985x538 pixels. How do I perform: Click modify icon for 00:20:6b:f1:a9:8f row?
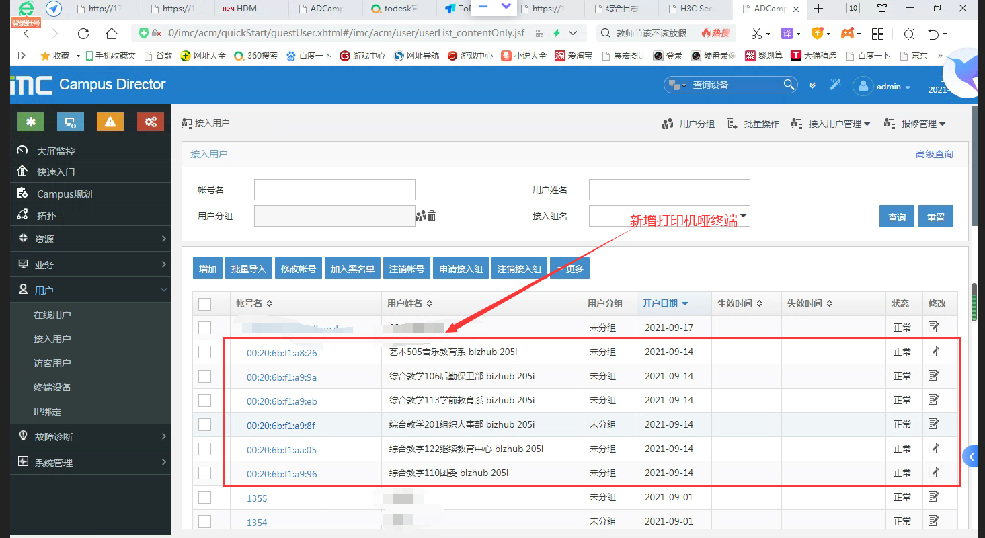click(x=933, y=424)
